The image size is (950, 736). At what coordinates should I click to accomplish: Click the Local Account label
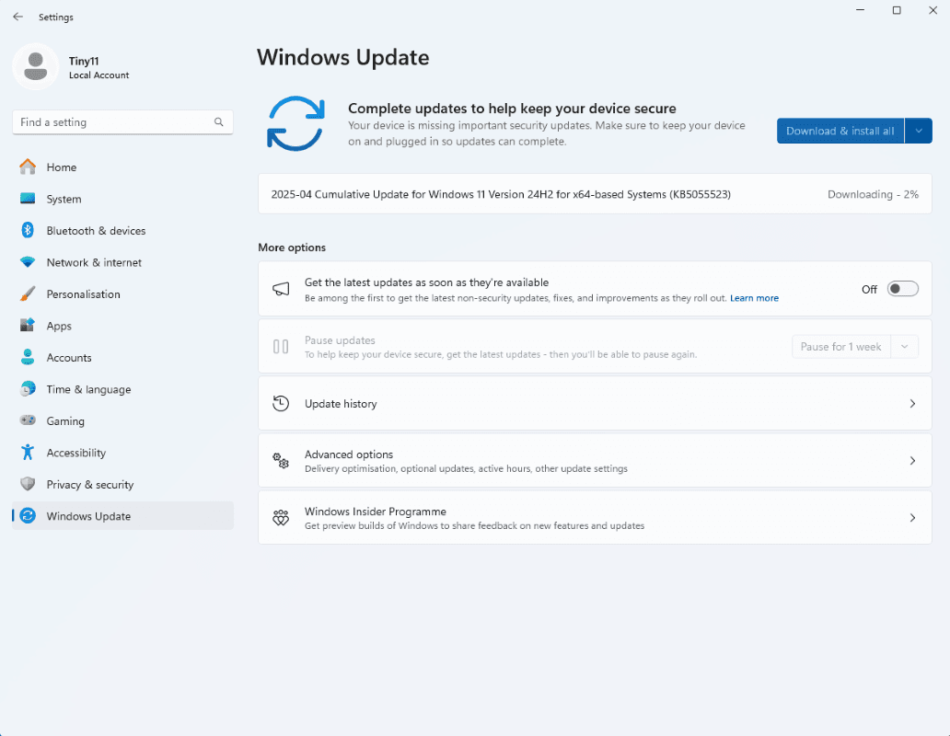point(98,75)
